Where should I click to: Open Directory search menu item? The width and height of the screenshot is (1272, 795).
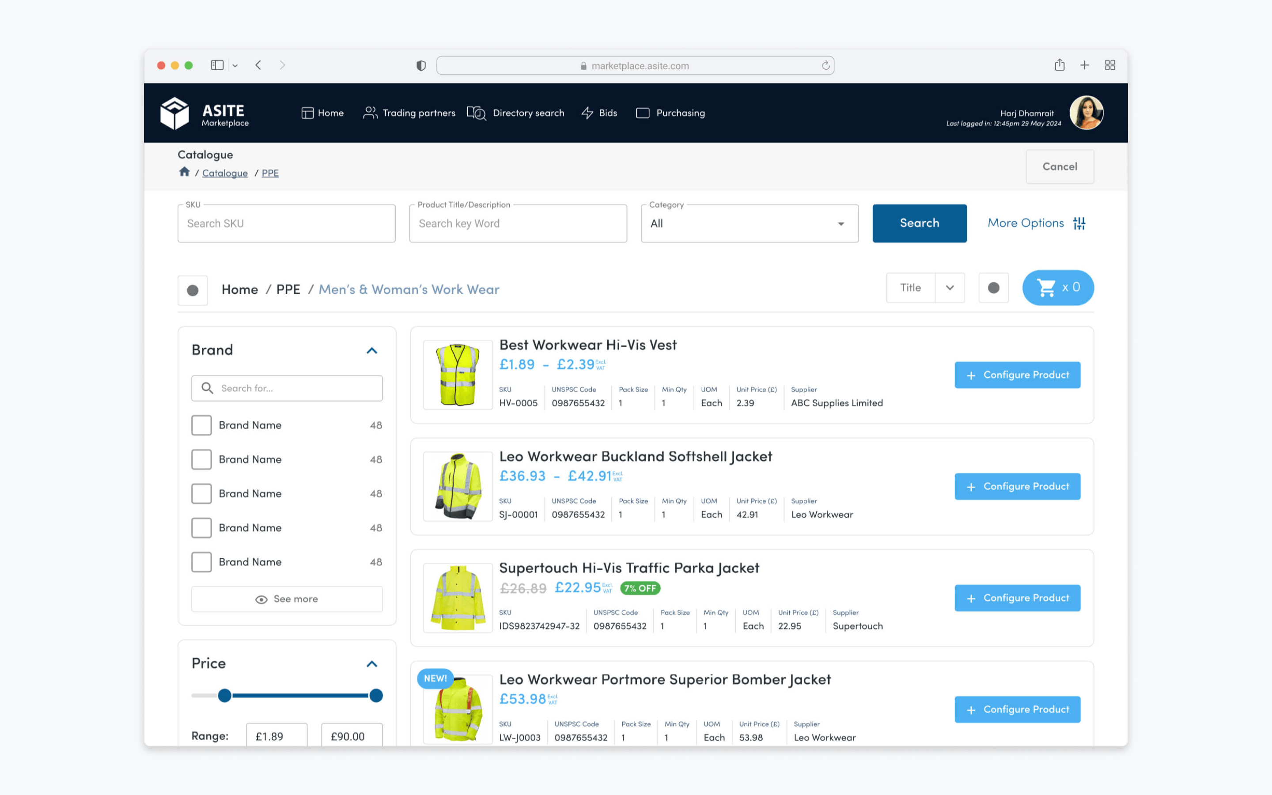pyautogui.click(x=515, y=113)
